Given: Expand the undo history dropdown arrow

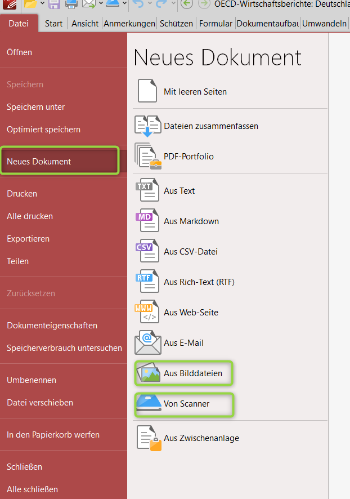Looking at the screenshot, I should point(149,4).
